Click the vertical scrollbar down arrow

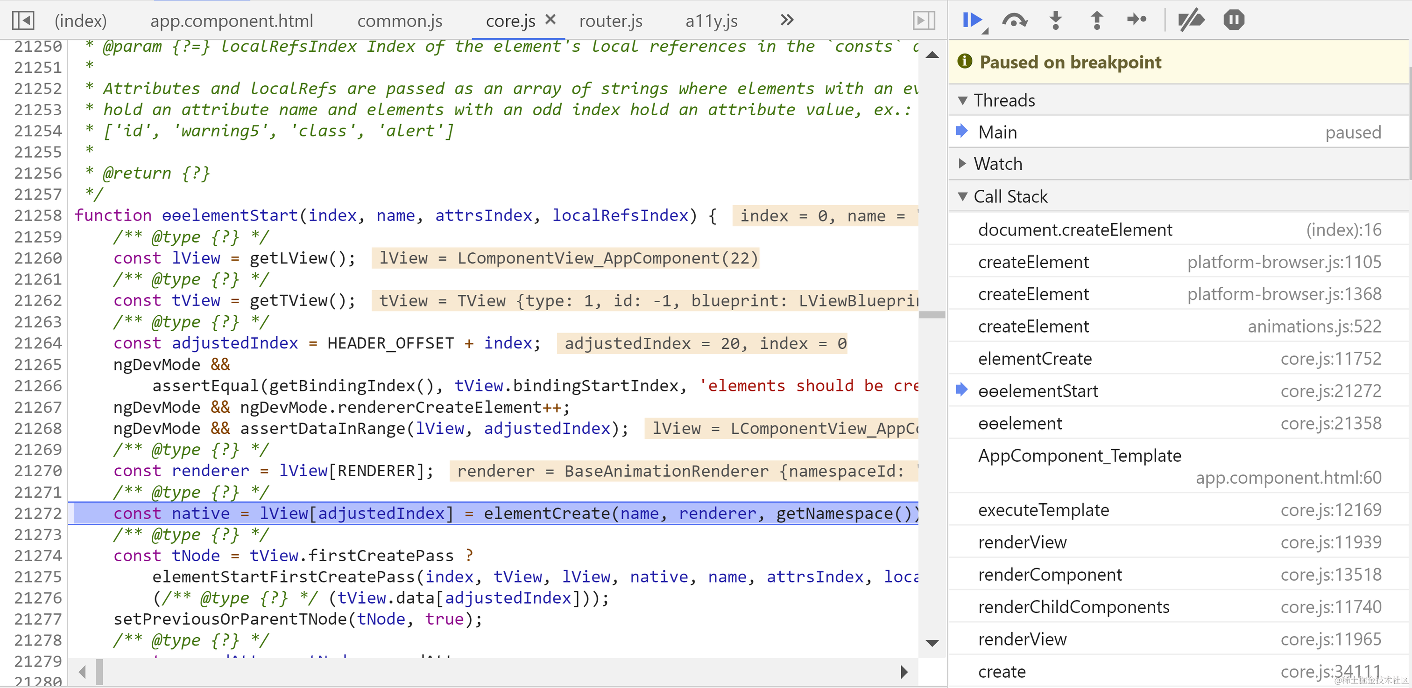coord(932,643)
